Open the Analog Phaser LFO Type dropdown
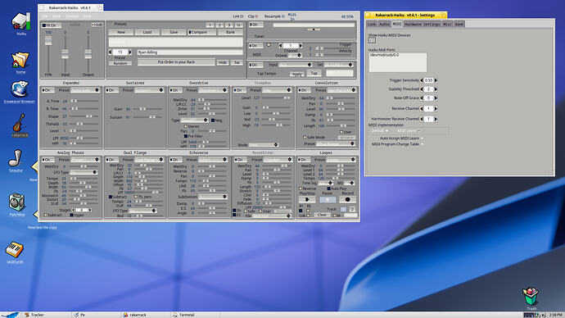The height and width of the screenshot is (318, 565). pyautogui.click(x=84, y=172)
